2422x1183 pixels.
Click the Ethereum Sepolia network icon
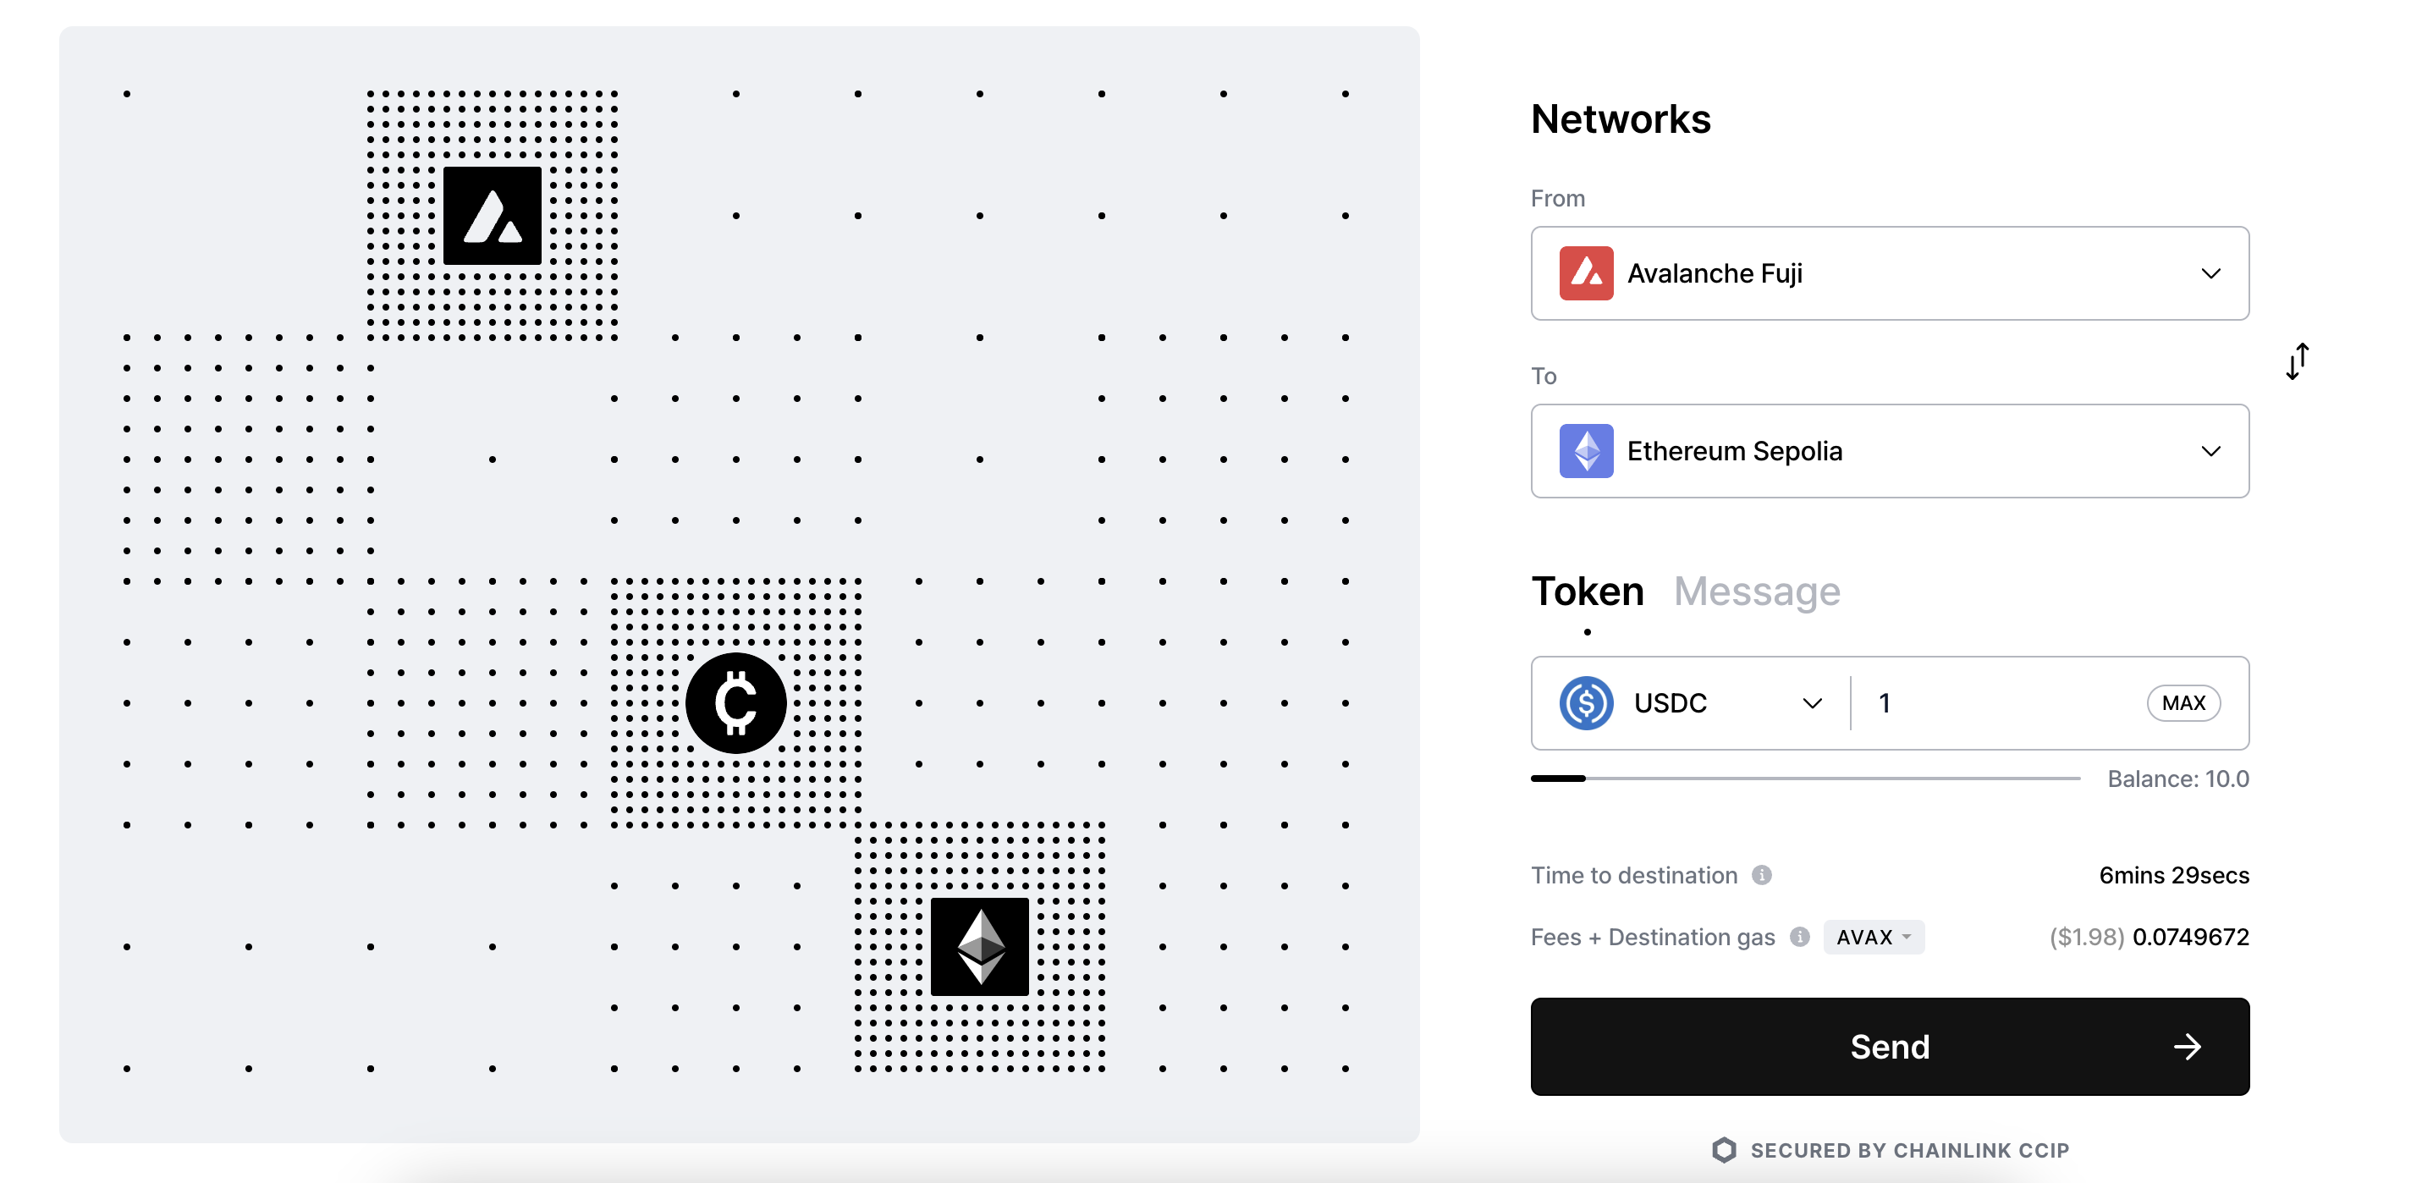[x=1586, y=451]
